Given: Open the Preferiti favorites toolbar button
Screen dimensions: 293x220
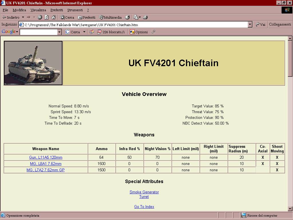Looking at the screenshot, I should [x=87, y=17].
